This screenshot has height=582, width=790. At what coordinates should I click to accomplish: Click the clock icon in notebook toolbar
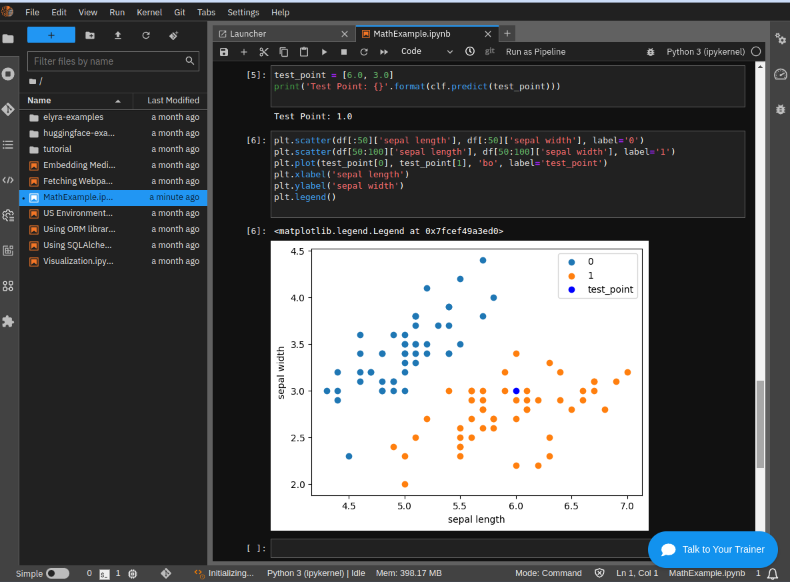point(469,51)
